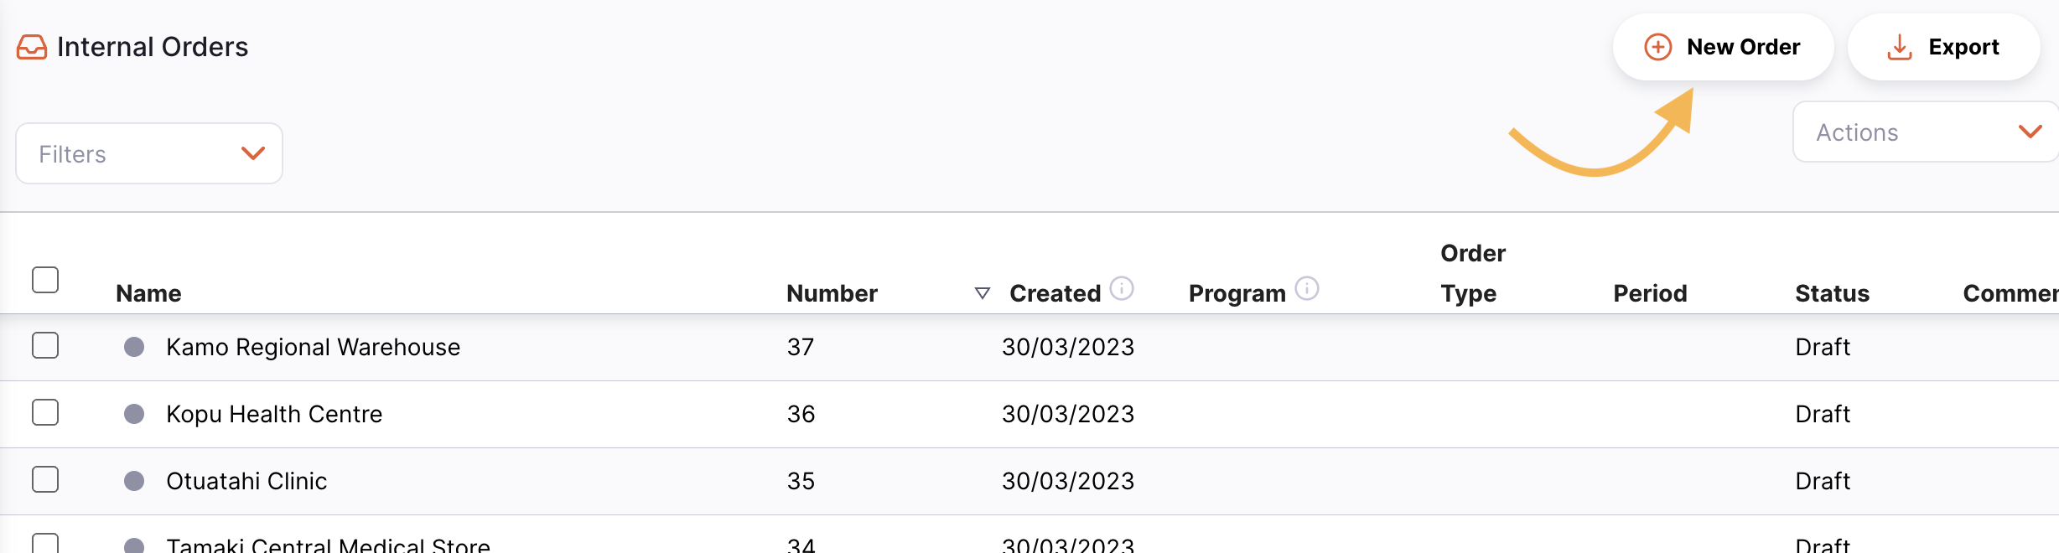Click the plus icon on New Order
Viewport: 2059px width, 553px height.
1657,47
